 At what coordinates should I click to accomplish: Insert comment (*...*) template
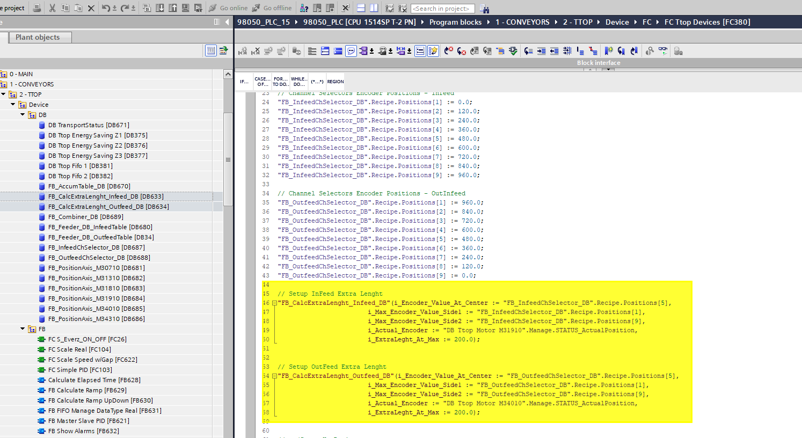click(x=317, y=82)
